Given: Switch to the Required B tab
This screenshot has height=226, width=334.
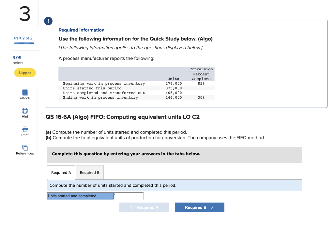Looking at the screenshot, I should [x=89, y=172].
